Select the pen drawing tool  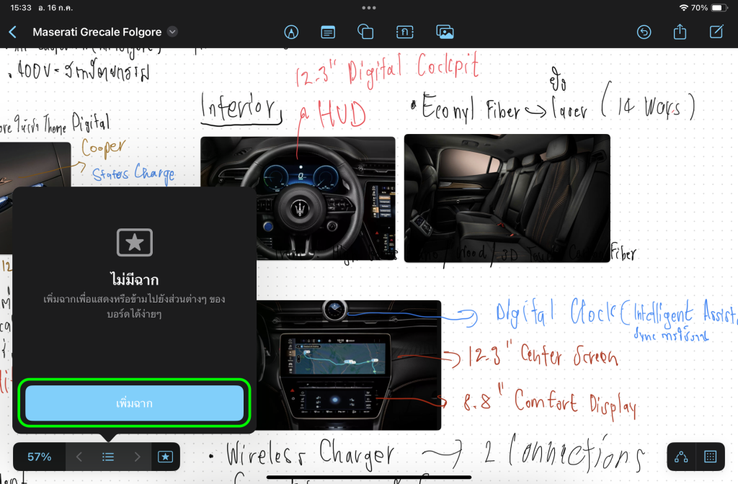[291, 32]
